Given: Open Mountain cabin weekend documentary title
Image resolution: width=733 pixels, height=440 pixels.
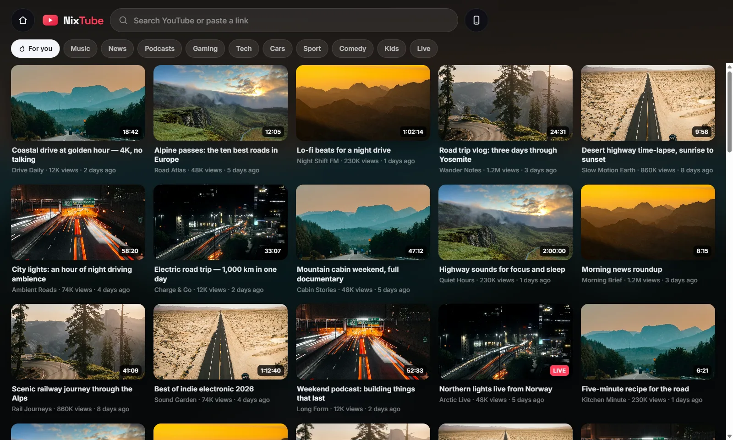Looking at the screenshot, I should coord(348,274).
